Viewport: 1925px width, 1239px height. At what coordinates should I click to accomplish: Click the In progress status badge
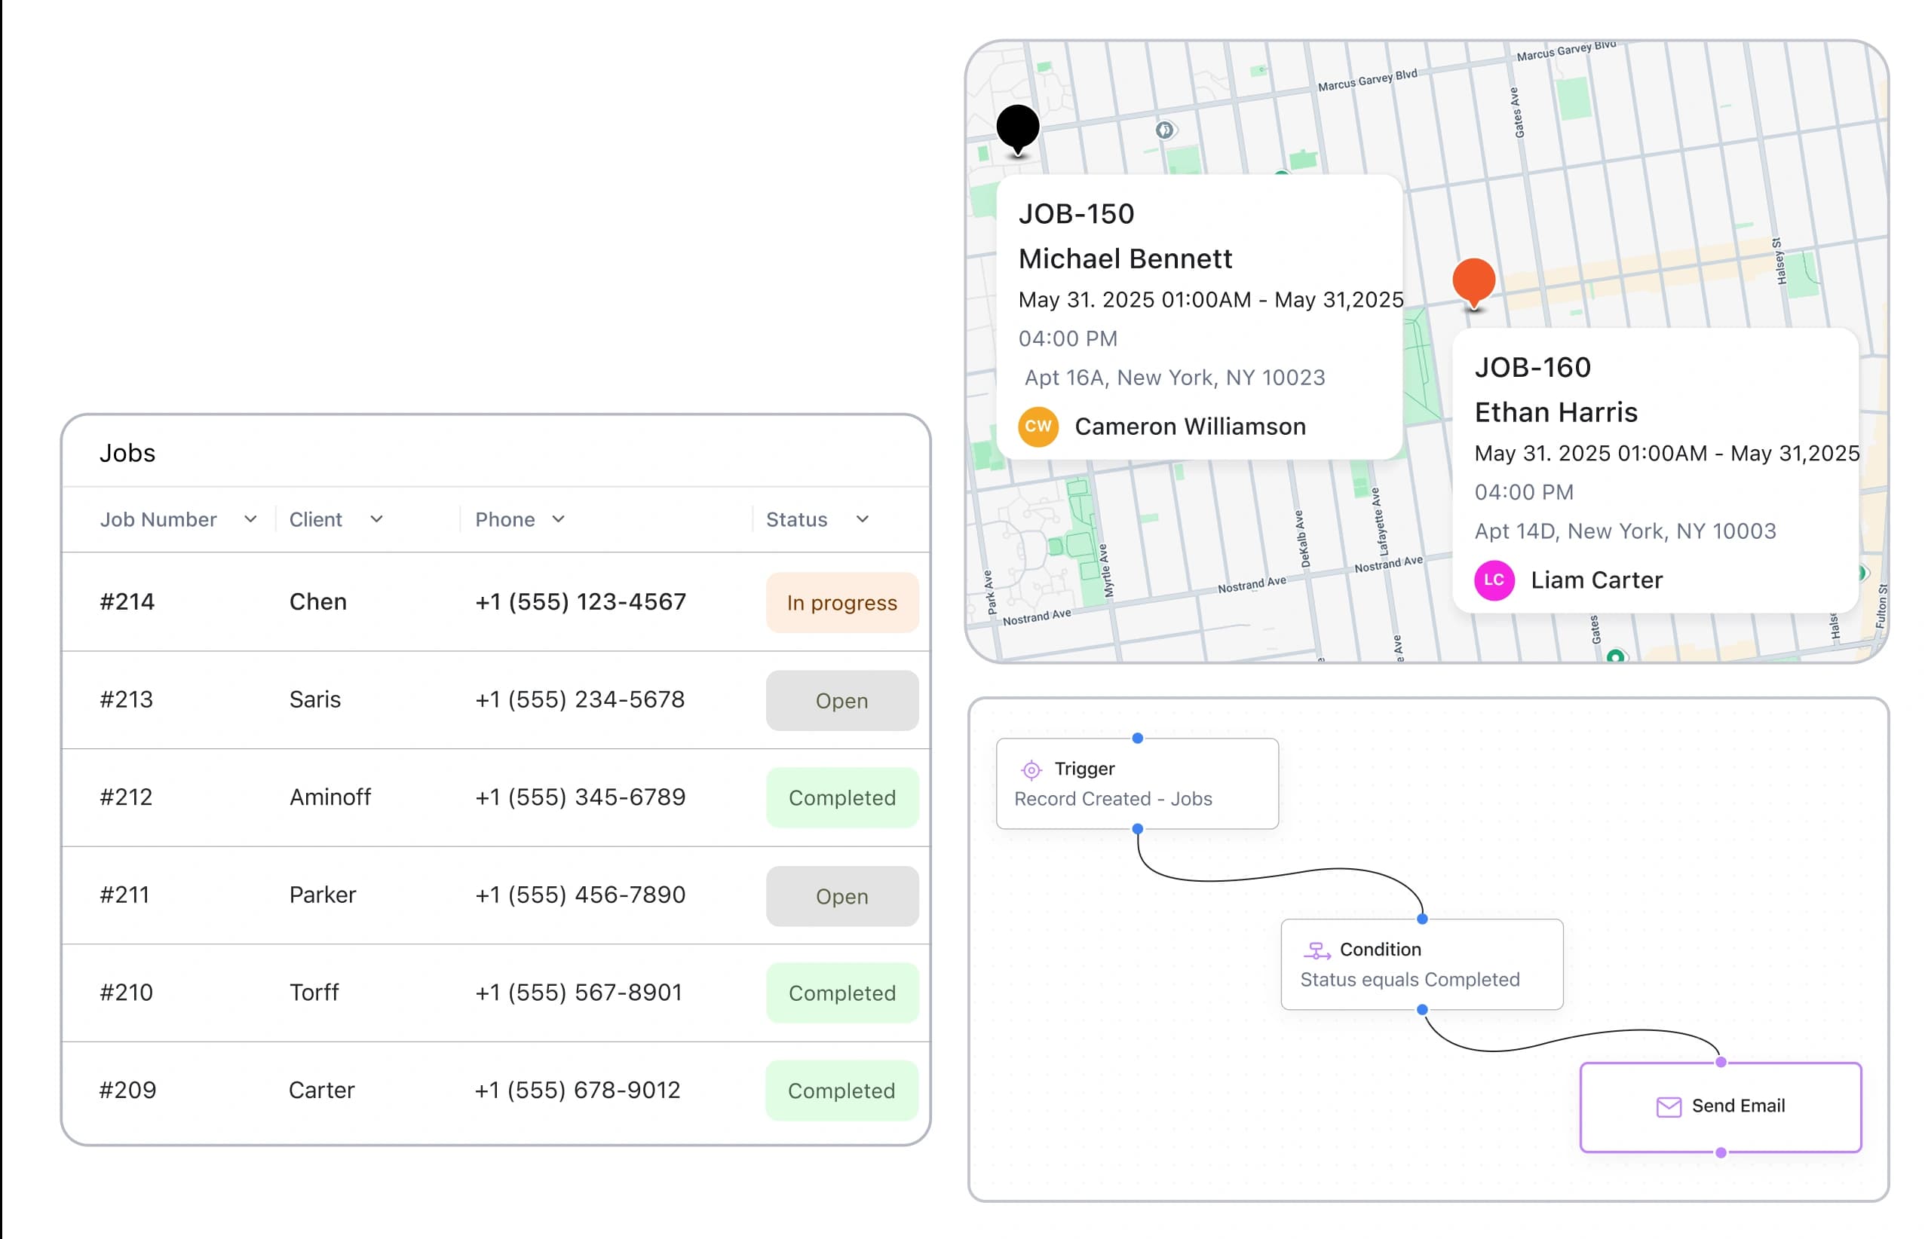[x=841, y=603]
